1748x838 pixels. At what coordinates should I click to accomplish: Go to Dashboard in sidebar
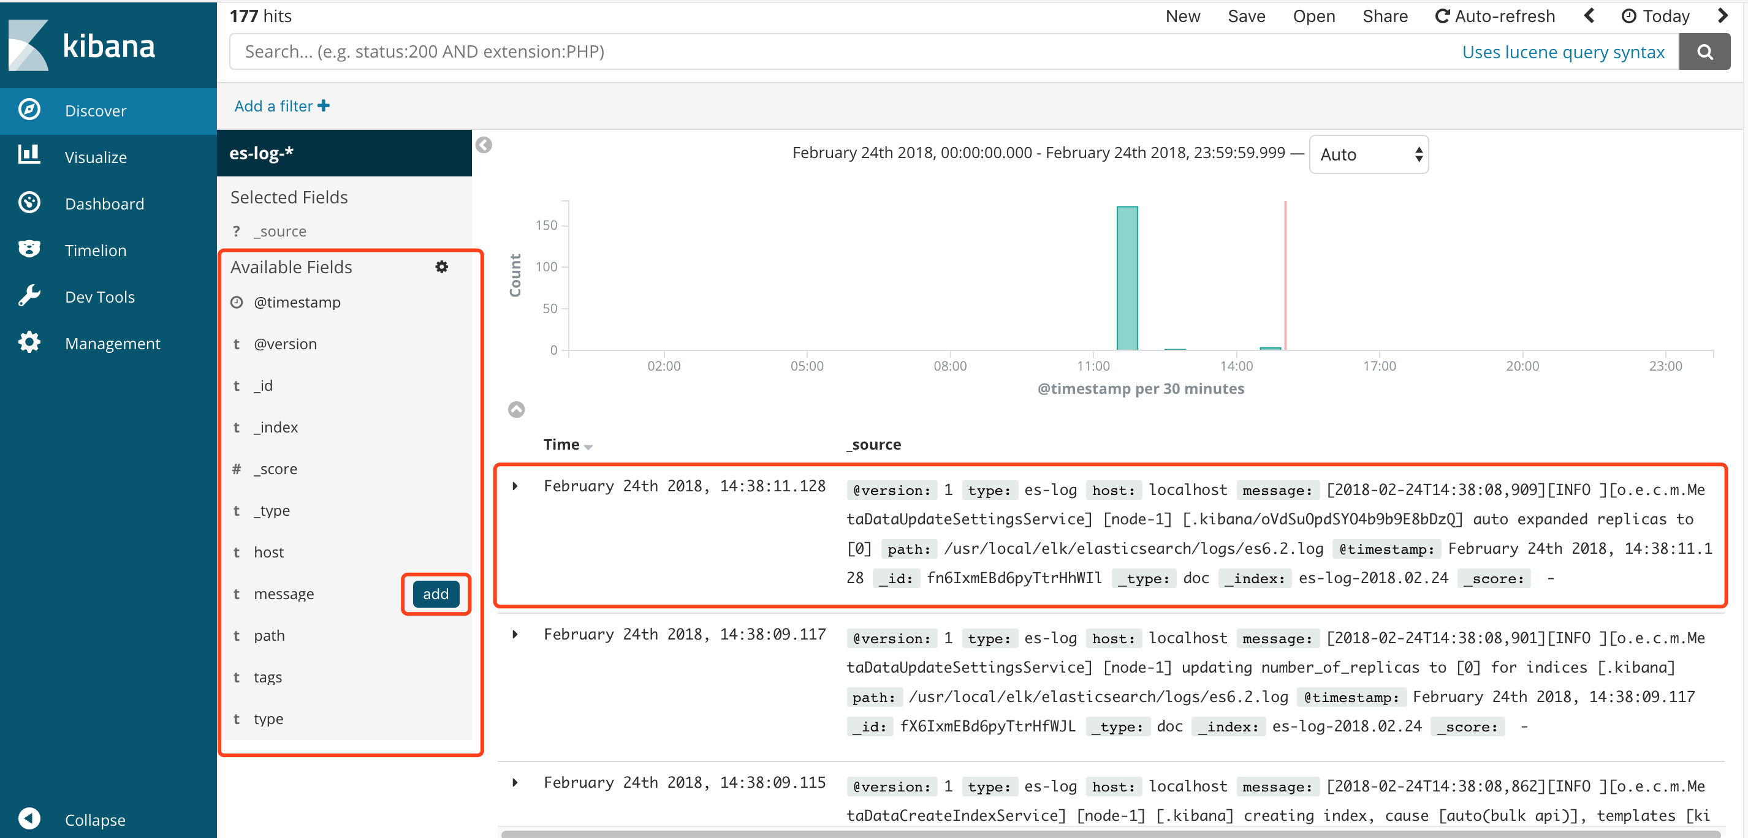pos(108,203)
